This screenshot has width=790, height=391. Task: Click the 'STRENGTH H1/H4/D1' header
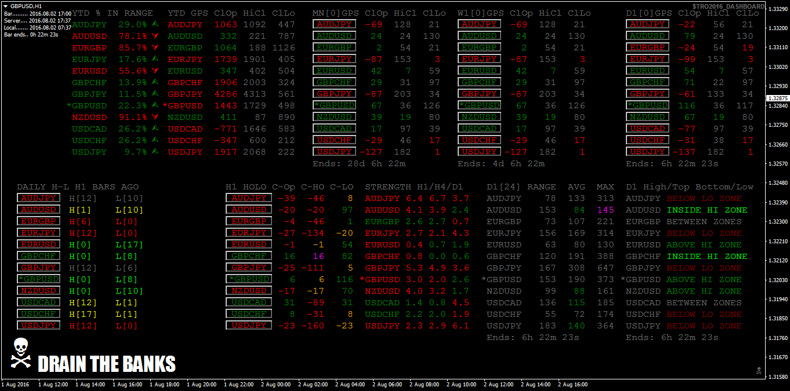coord(414,187)
